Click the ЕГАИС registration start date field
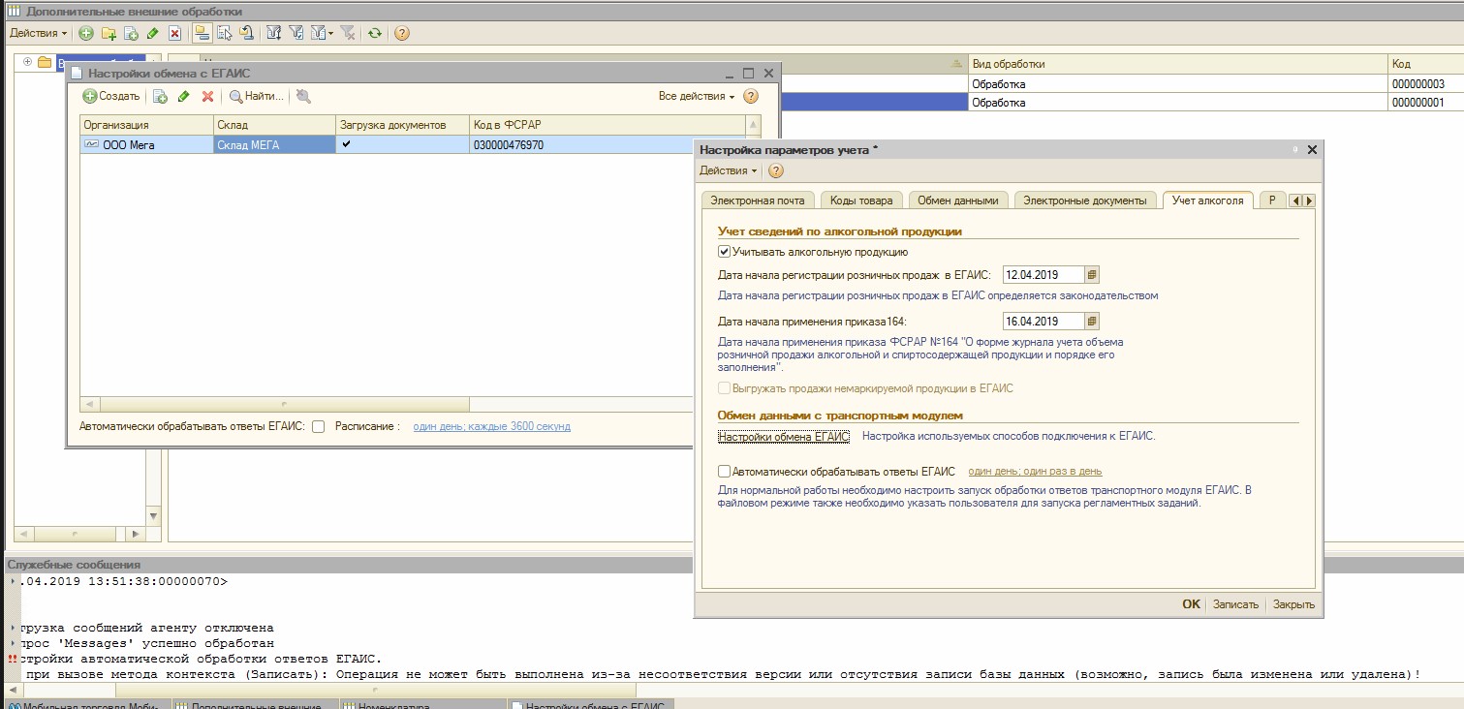 (x=1043, y=275)
